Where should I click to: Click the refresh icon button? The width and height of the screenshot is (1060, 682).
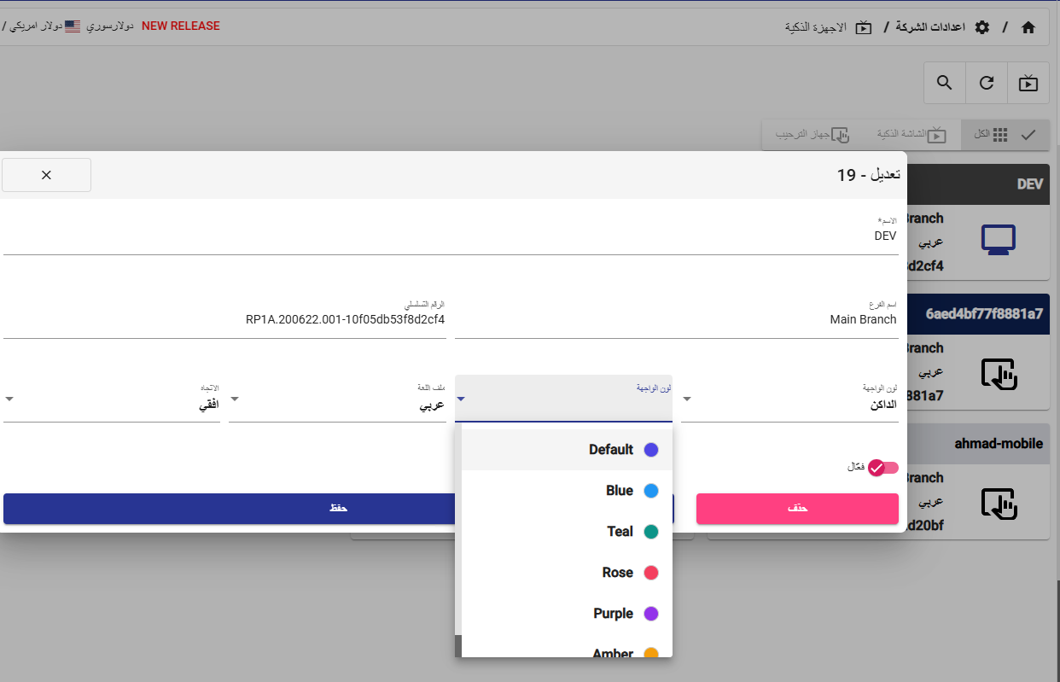pyautogui.click(x=987, y=83)
